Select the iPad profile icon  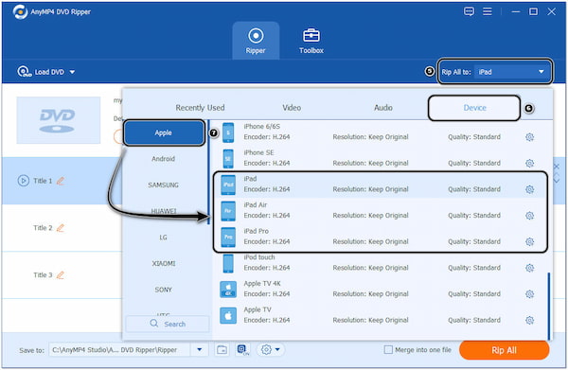pyautogui.click(x=228, y=185)
